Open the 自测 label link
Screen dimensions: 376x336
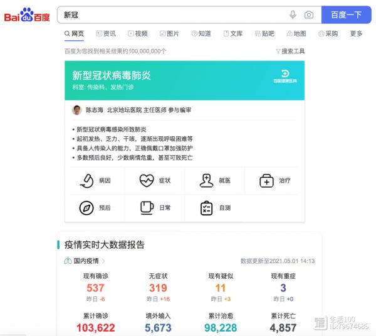[x=225, y=208]
